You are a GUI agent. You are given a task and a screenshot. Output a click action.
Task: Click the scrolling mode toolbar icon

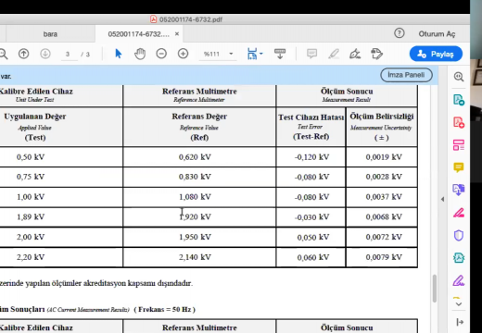coord(280,54)
